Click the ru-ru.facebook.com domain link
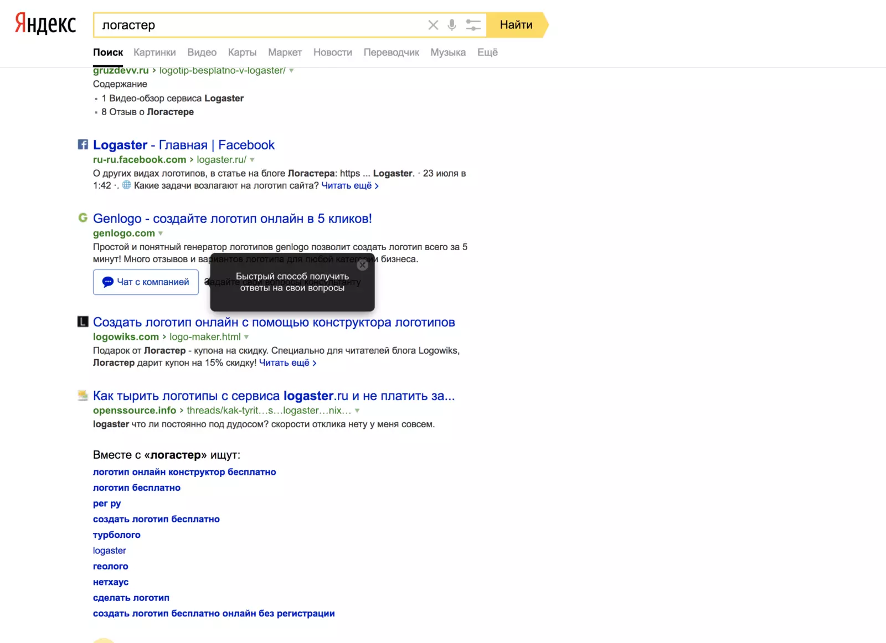The width and height of the screenshot is (886, 643). (140, 159)
